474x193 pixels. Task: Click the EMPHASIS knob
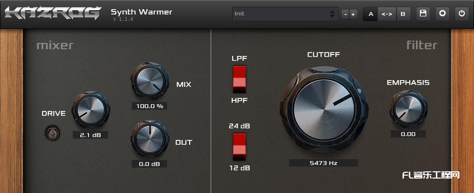coord(408,109)
